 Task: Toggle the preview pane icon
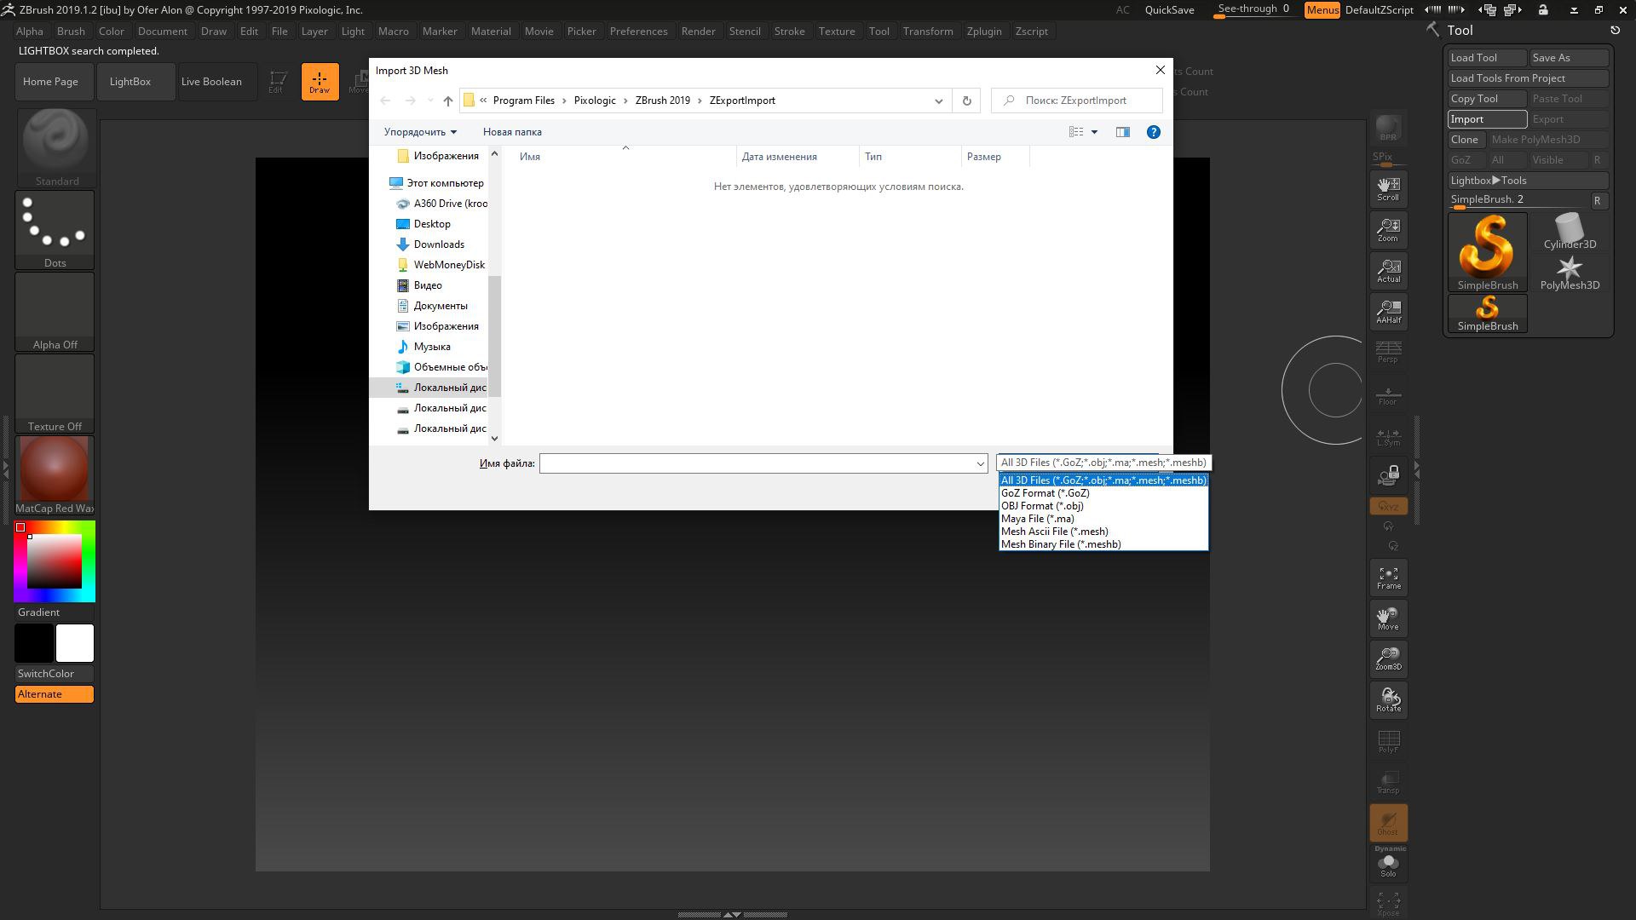point(1123,132)
